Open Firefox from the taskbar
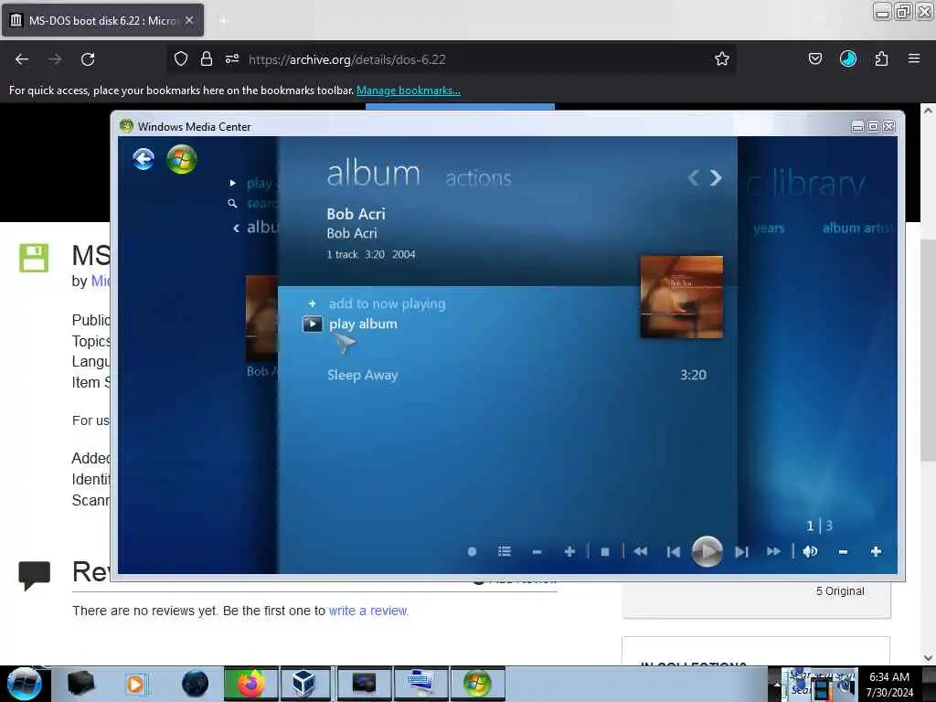The image size is (936, 702). coord(250,684)
